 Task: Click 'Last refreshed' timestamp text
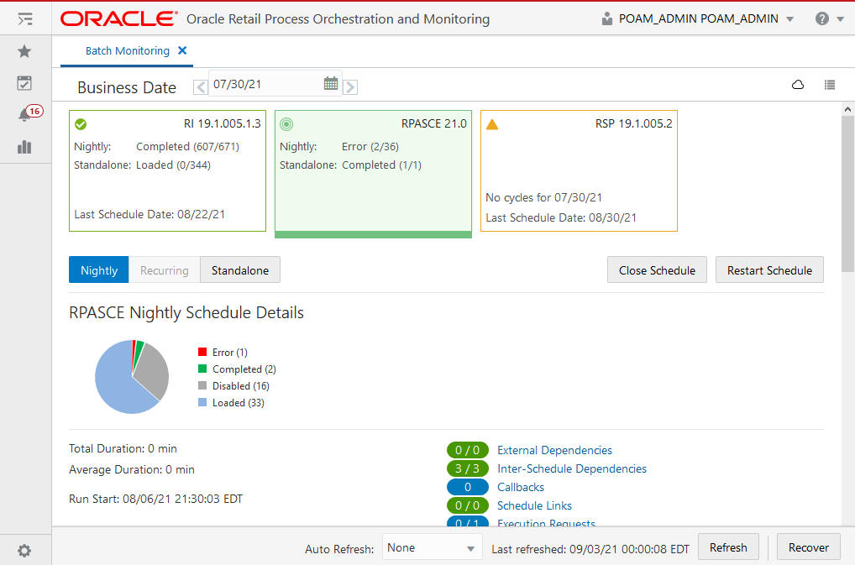[590, 549]
